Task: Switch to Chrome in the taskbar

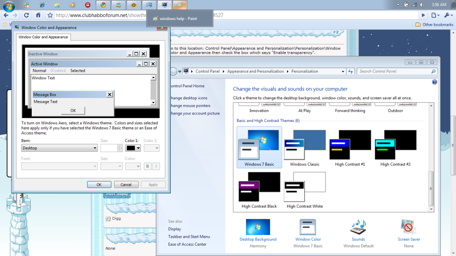Action: point(103,5)
